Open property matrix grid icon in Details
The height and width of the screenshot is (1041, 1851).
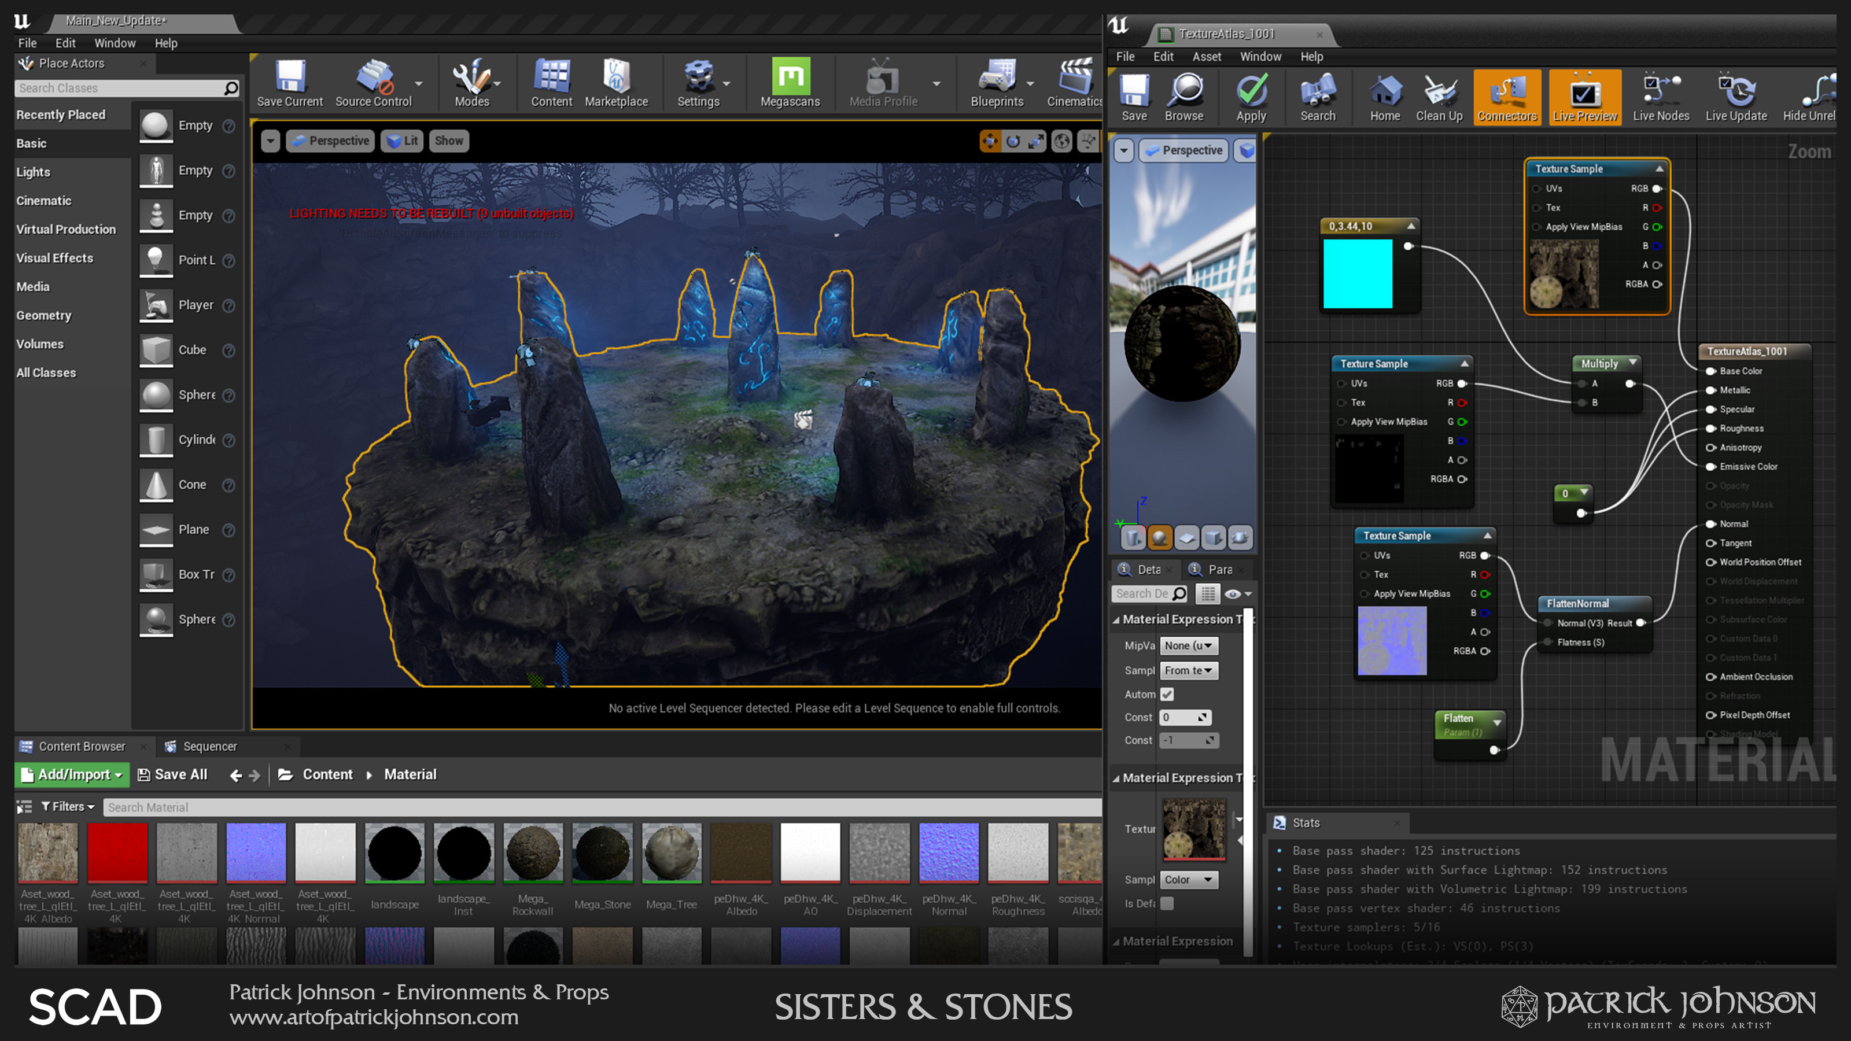pyautogui.click(x=1208, y=593)
